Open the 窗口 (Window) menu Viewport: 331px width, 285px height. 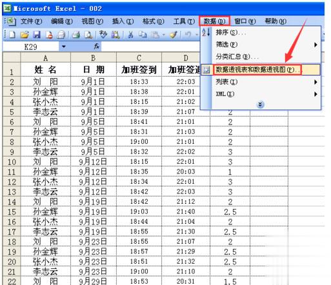245,21
